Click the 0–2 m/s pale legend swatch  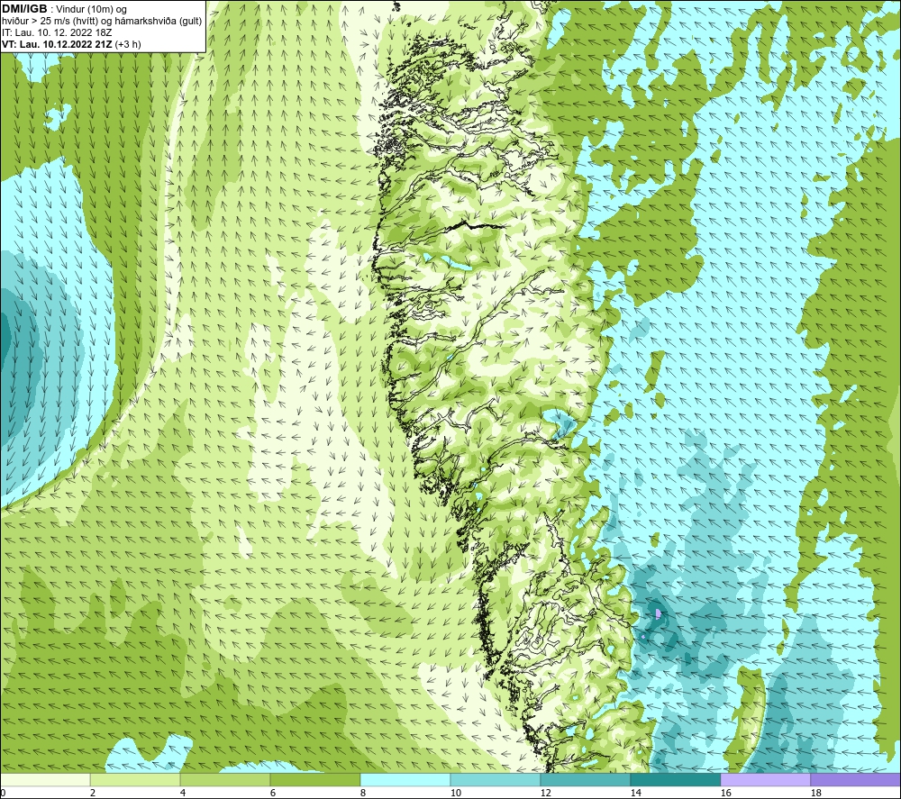tap(45, 779)
